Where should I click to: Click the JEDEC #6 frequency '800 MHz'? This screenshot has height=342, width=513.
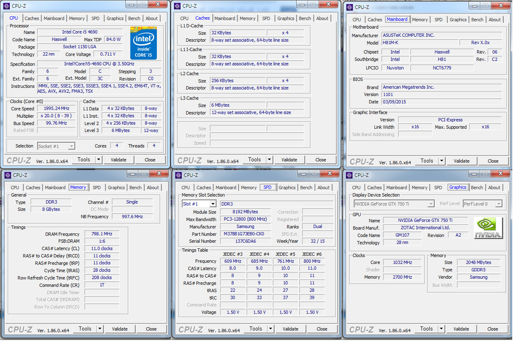tap(312, 261)
